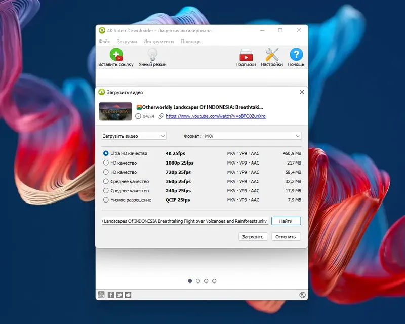Select Ultra HD качество quality option
This screenshot has width=405, height=324.
pyautogui.click(x=106, y=153)
